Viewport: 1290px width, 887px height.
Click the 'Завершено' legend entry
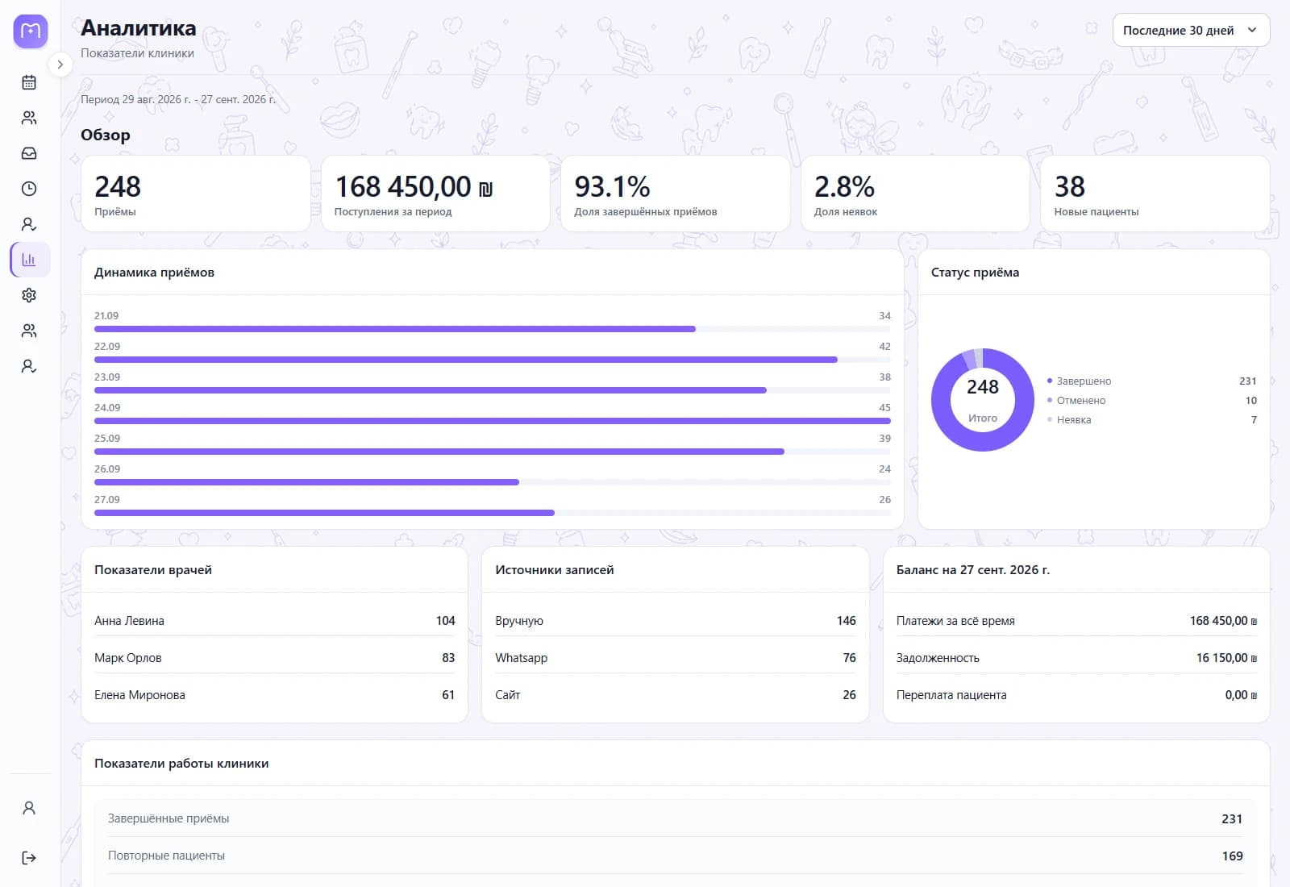[1151, 381]
